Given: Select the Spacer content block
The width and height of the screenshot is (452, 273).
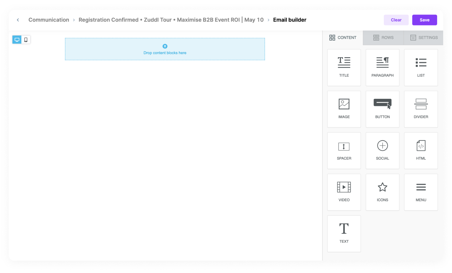Looking at the screenshot, I should [x=344, y=150].
